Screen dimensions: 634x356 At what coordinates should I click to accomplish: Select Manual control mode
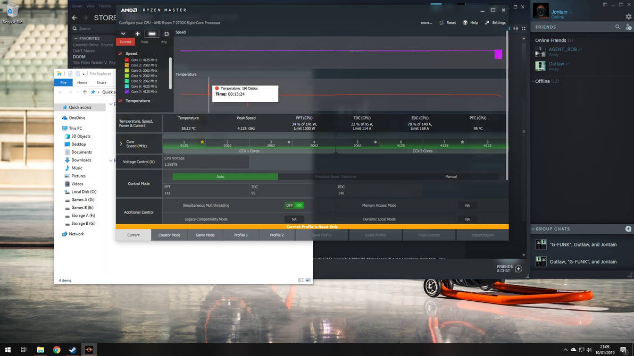pos(451,176)
